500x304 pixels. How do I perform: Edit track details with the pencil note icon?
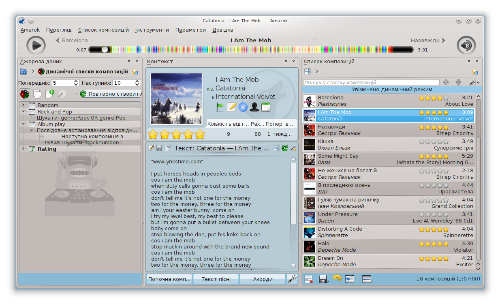(231, 107)
